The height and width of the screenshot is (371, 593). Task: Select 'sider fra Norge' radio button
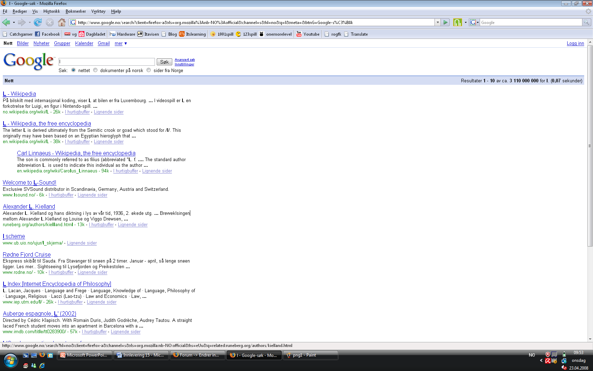click(149, 70)
